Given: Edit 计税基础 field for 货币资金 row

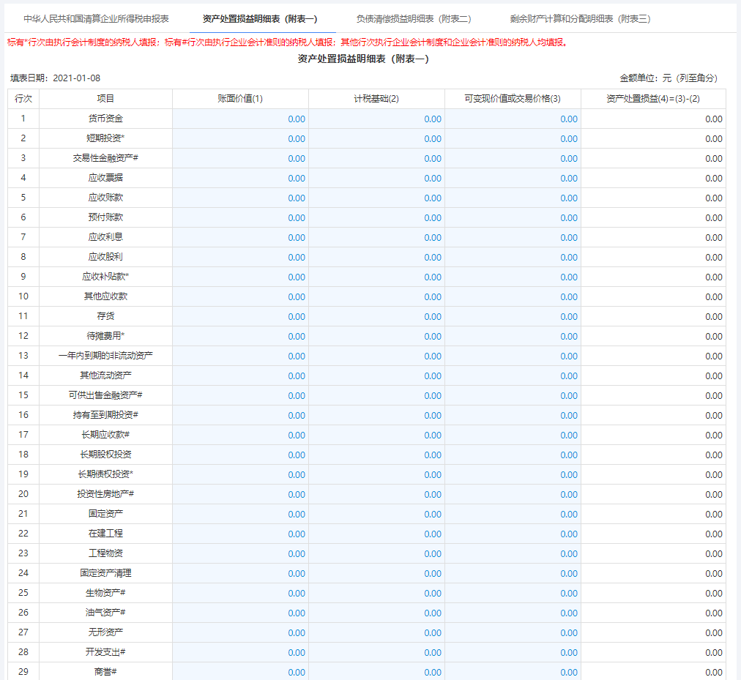Looking at the screenshot, I should 376,119.
